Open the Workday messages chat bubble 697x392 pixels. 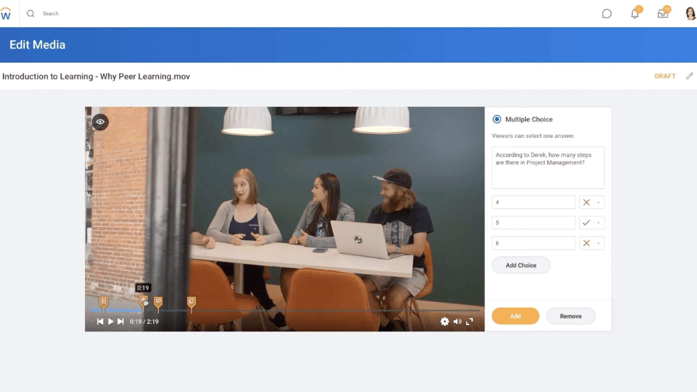607,14
